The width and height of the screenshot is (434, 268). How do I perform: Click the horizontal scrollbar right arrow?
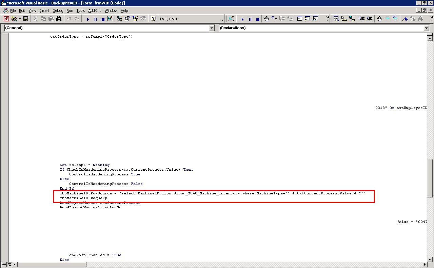tap(425, 264)
